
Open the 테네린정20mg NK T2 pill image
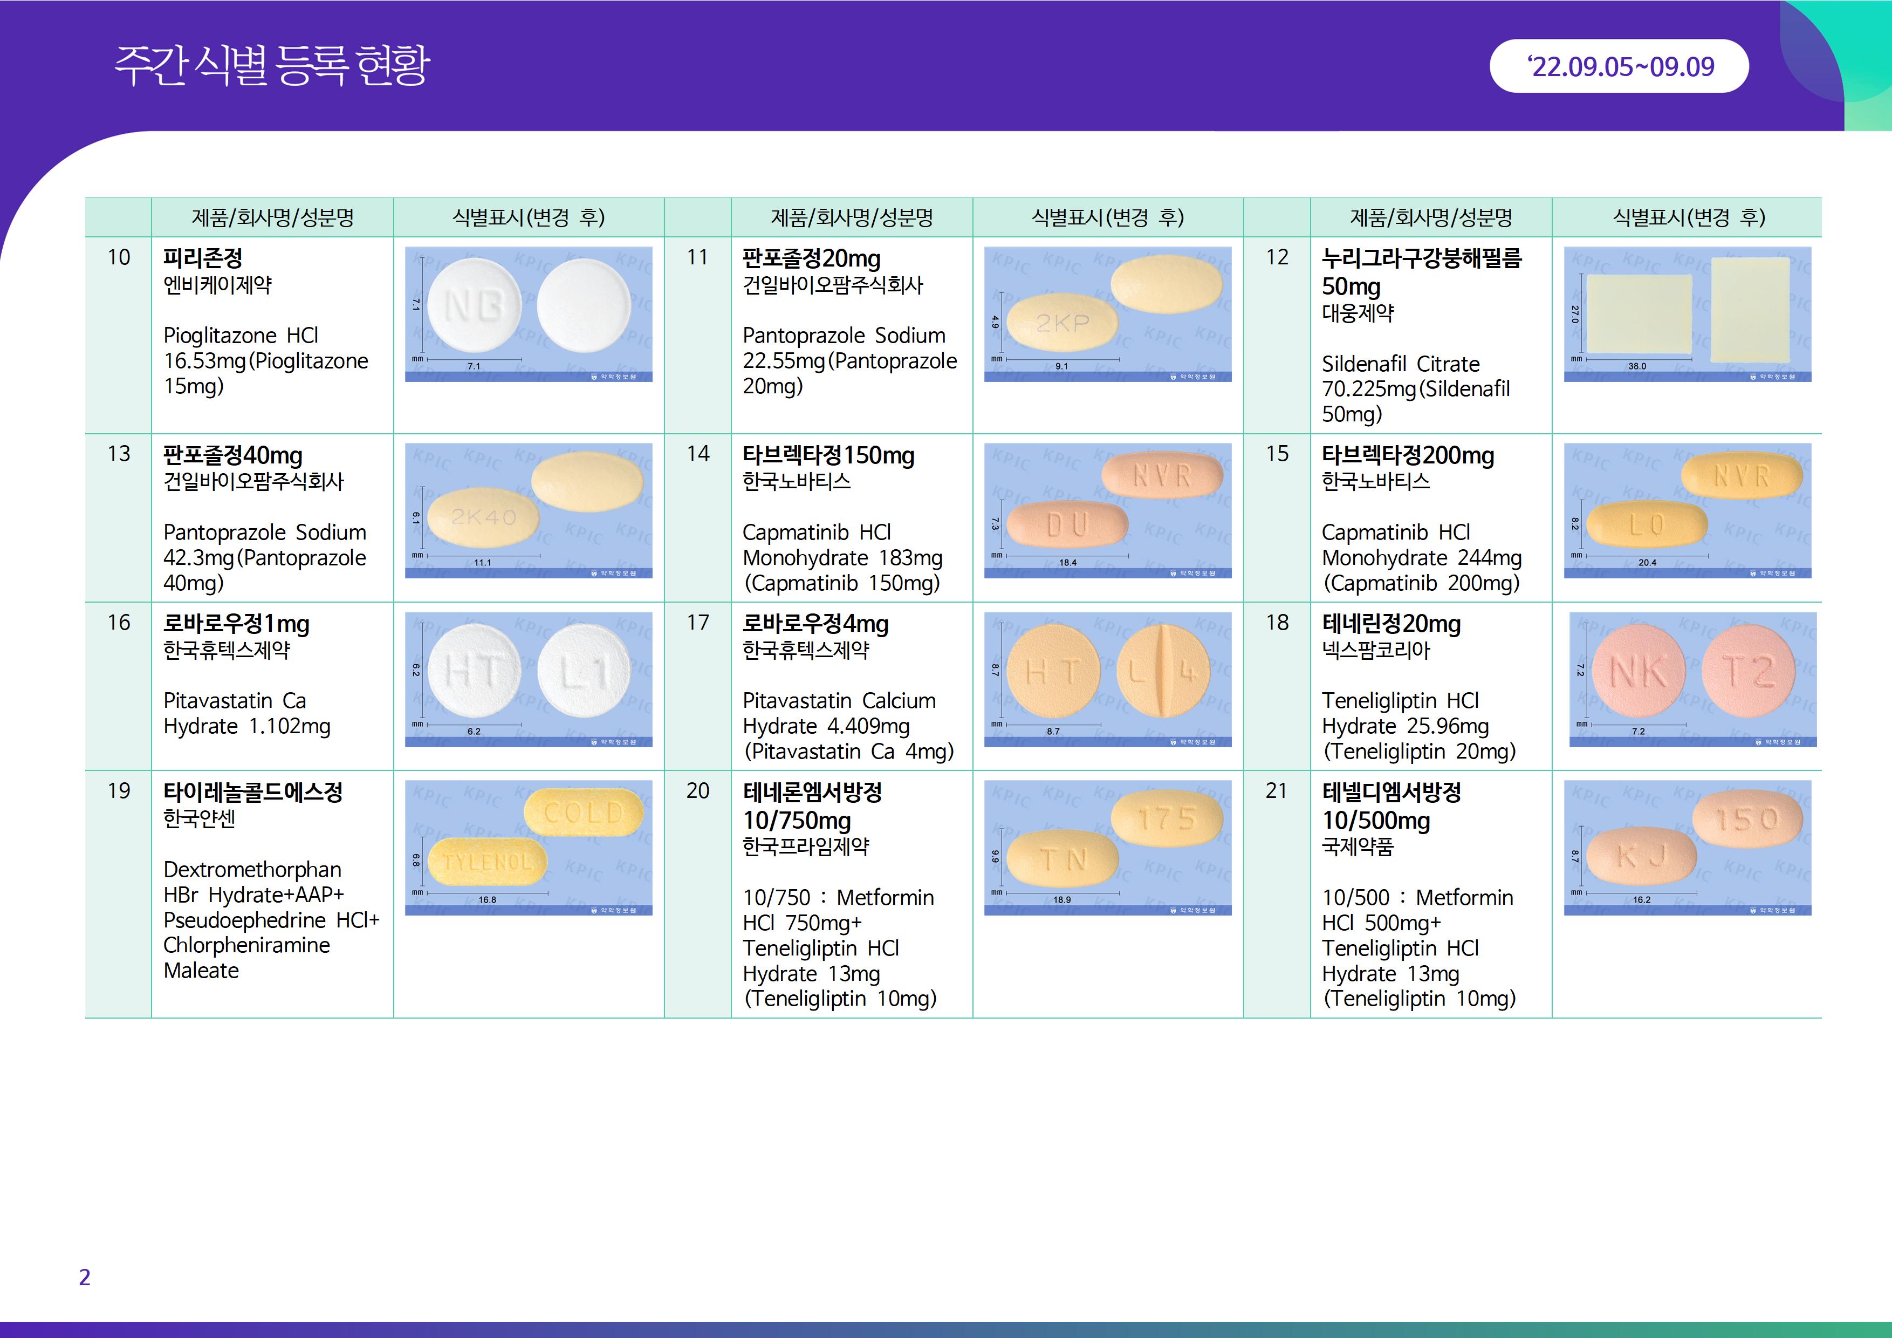click(x=1692, y=679)
